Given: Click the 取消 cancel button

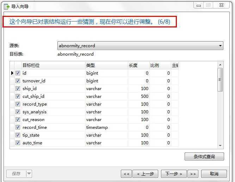Looking at the screenshot, I should (214, 174).
